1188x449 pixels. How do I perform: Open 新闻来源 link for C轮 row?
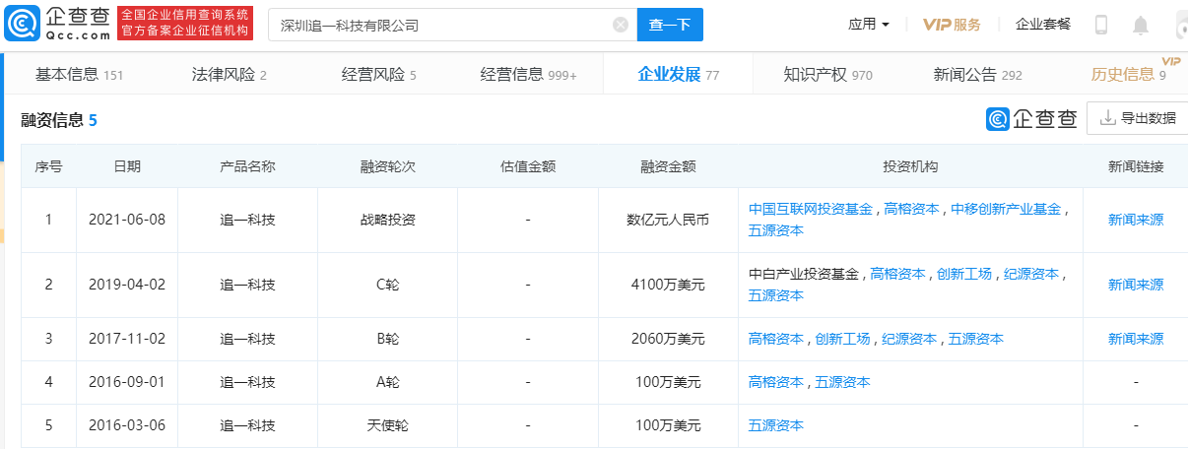(x=1136, y=285)
